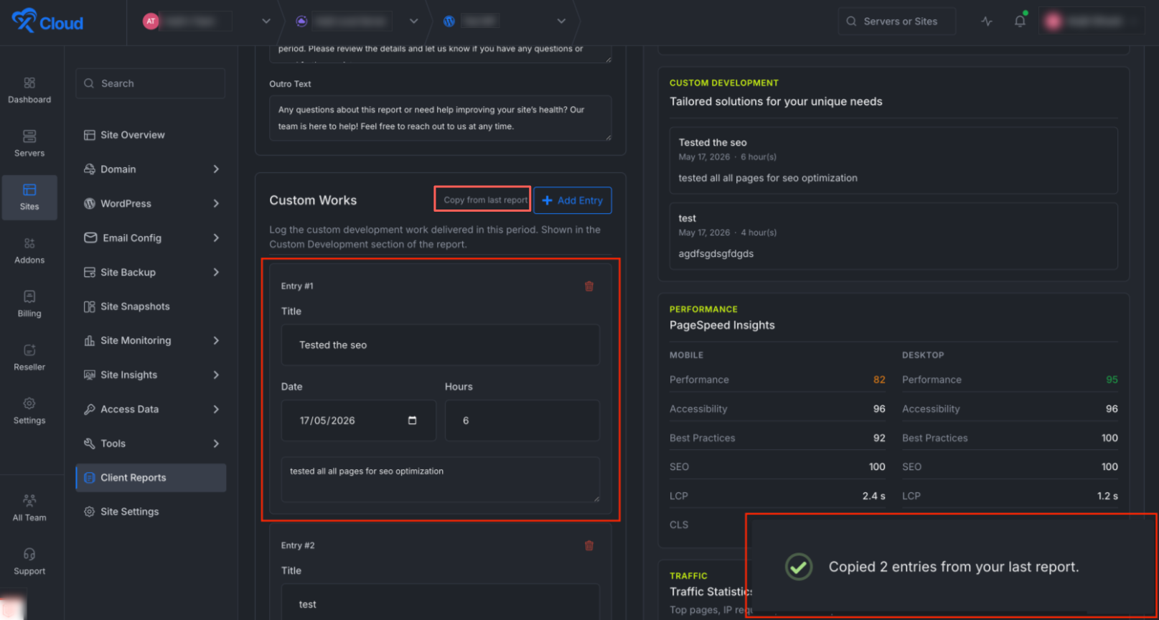This screenshot has height=620, width=1159.
Task: Click the xCloud logo
Action: [47, 22]
